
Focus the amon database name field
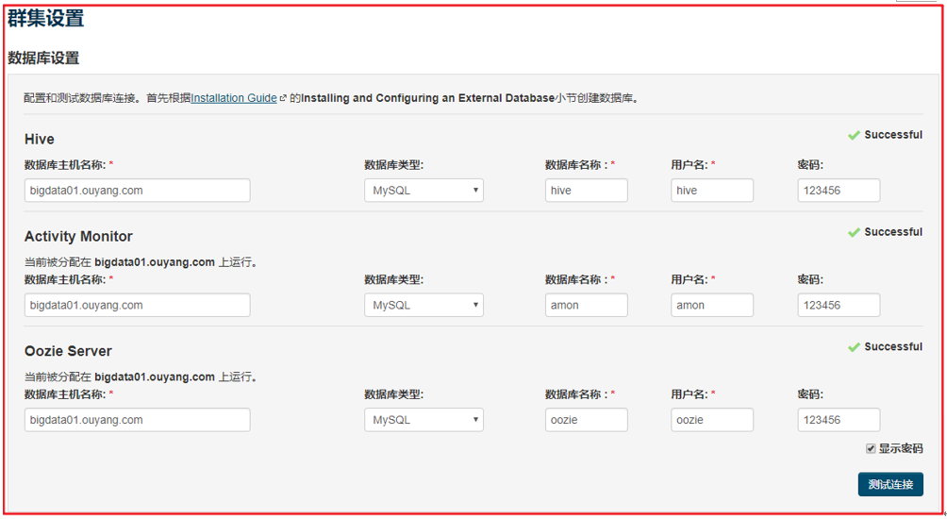586,306
